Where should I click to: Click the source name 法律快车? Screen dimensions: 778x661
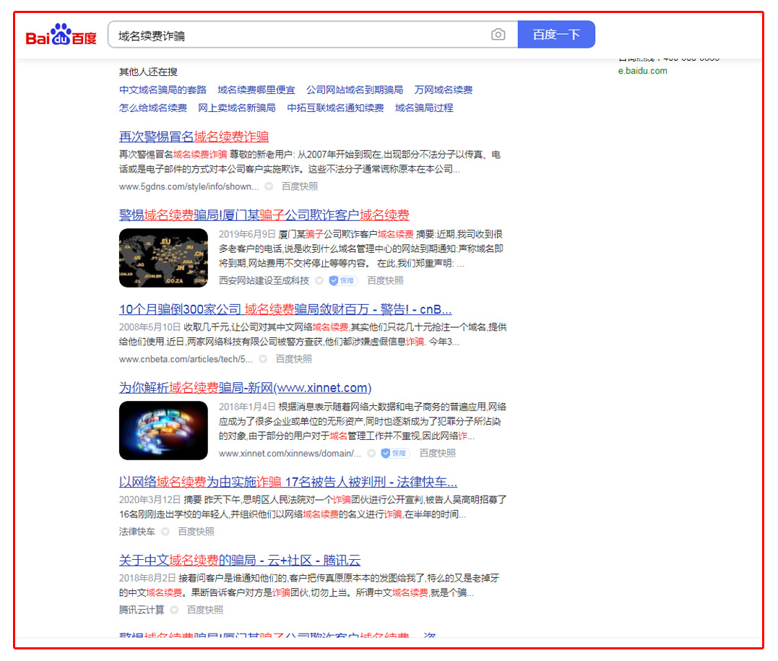[137, 532]
